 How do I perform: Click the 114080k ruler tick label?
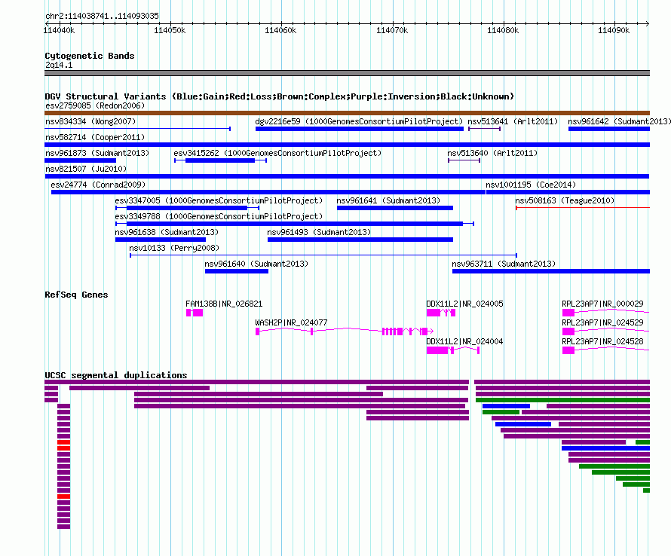point(503,31)
